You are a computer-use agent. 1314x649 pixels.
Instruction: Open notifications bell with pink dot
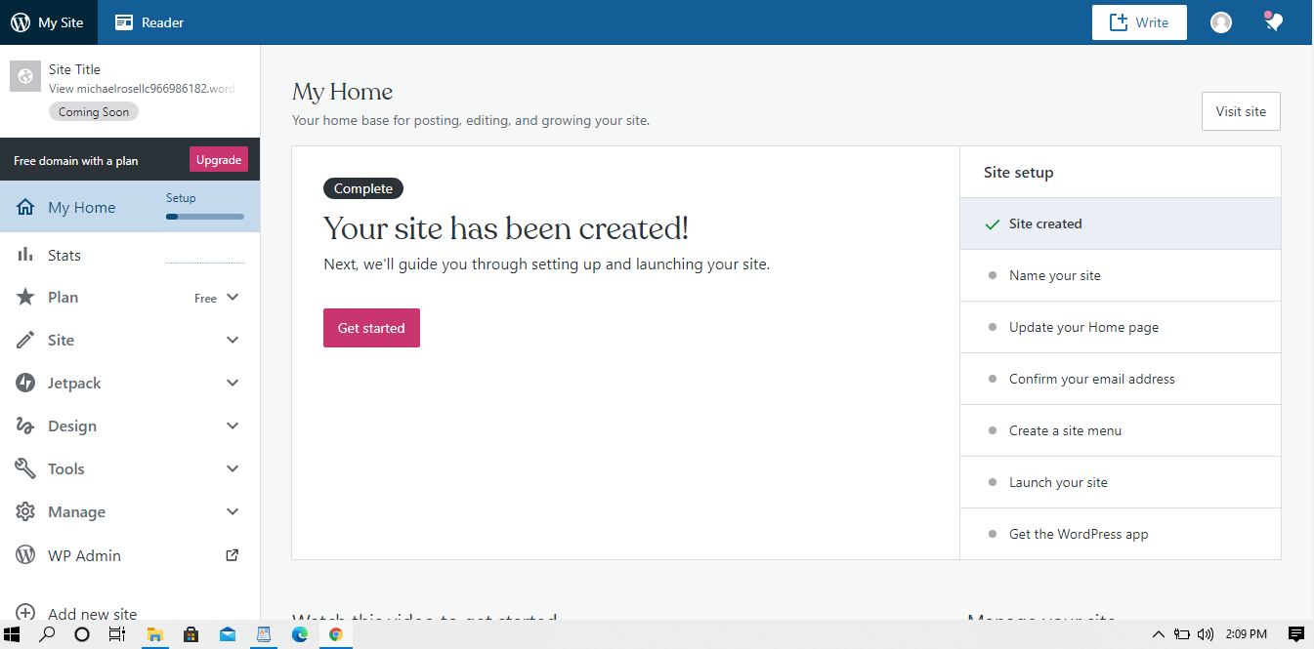tap(1273, 21)
